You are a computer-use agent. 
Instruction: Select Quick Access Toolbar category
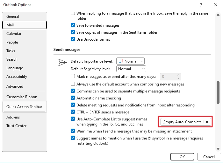click(25, 107)
